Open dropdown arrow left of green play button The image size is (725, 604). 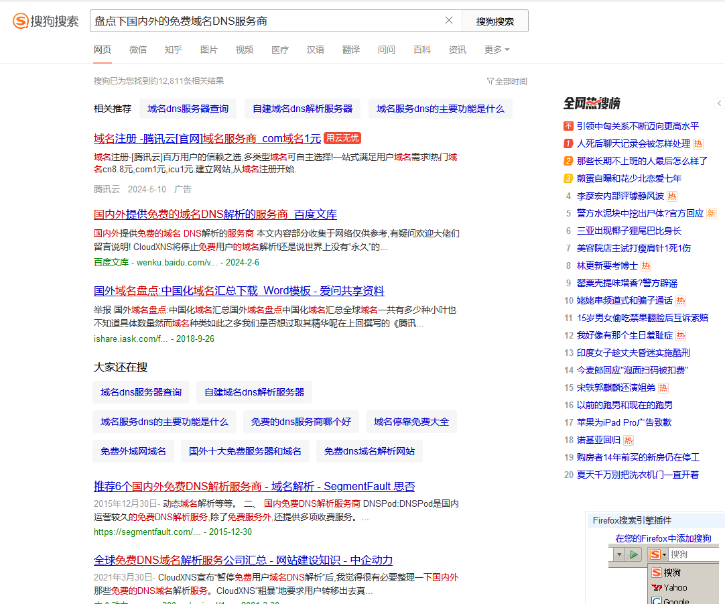[619, 554]
